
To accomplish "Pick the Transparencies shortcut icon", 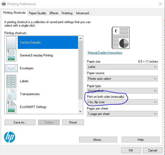I will click(11, 94).
